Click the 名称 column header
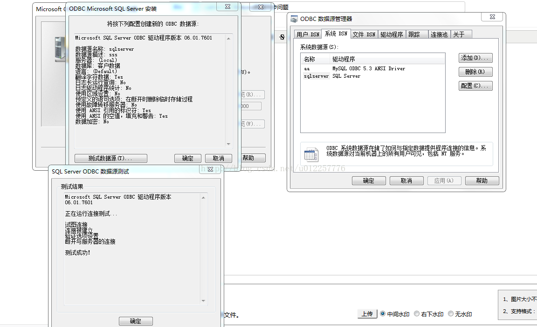The image size is (537, 327). click(316, 59)
